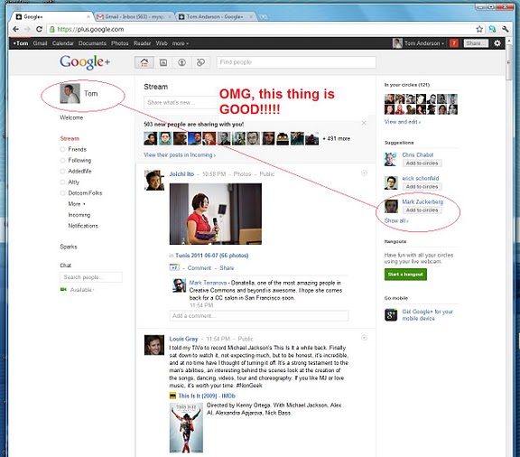Viewport: 520px width, 457px height.
Task: Open the red notifications counter
Action: click(454, 43)
